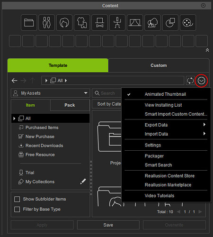Click the path bar root arrow before All
Screen dimensions: 213x237
[46, 81]
